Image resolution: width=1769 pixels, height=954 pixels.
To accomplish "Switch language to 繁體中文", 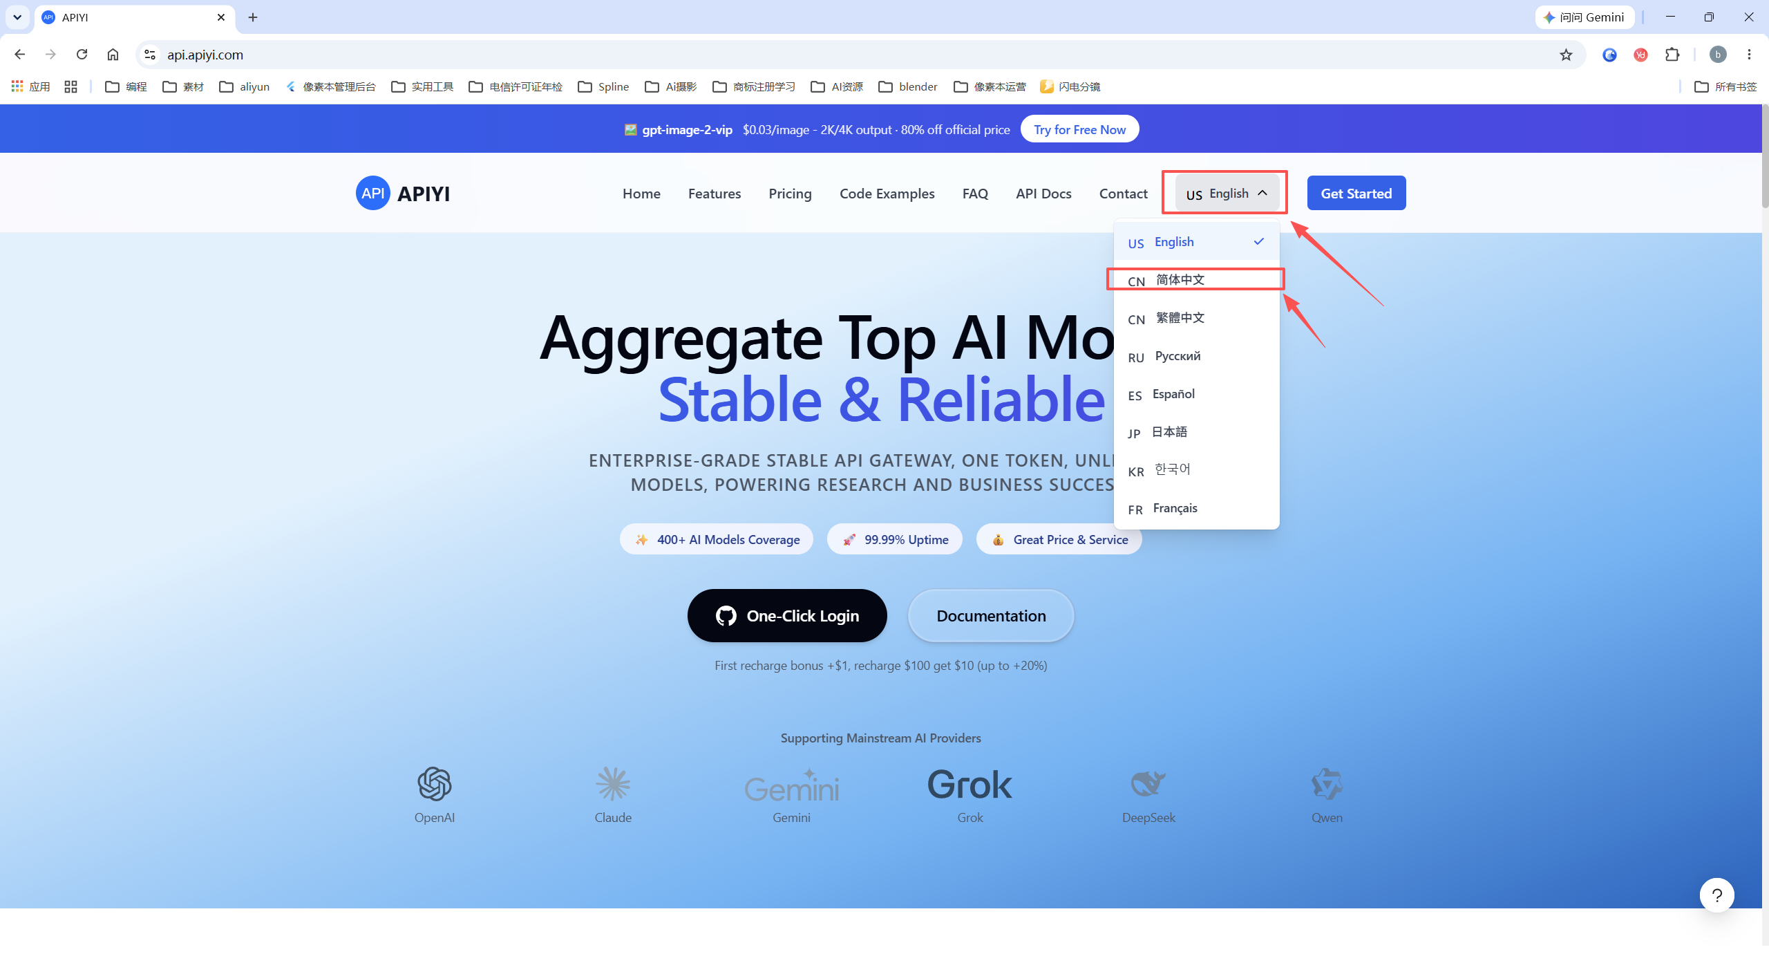I will 1196,318.
